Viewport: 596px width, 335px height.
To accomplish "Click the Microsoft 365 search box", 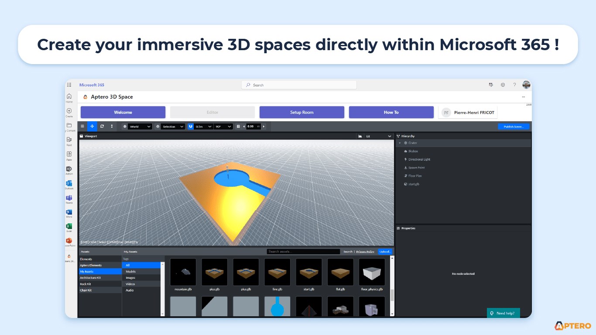I will (299, 85).
